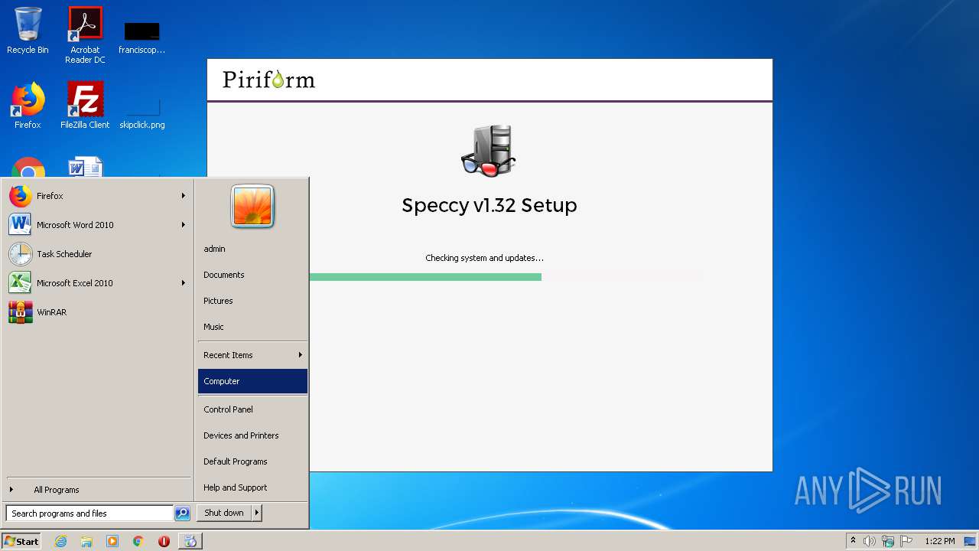
Task: Open the Recycle Bin desktop icon
Action: [x=28, y=31]
